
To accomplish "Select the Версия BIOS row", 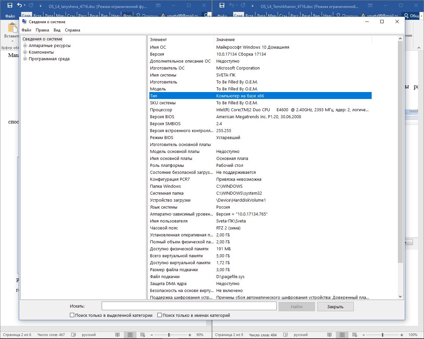I will click(260, 117).
